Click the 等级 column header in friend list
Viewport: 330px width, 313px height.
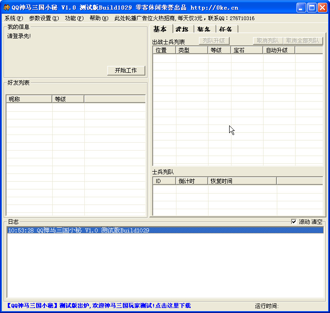click(x=68, y=99)
